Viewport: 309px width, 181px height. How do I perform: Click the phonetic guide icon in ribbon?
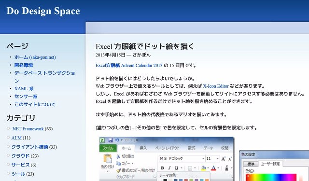coord(226,168)
